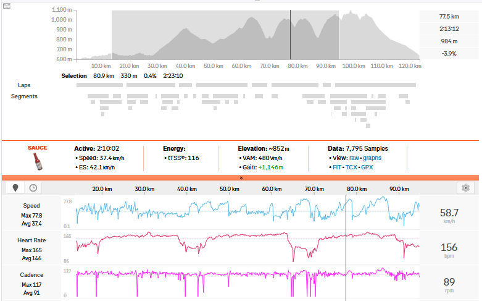Click the 2:13:12 cursor time value
Viewport: 482px width, 301px height.
click(x=449, y=29)
